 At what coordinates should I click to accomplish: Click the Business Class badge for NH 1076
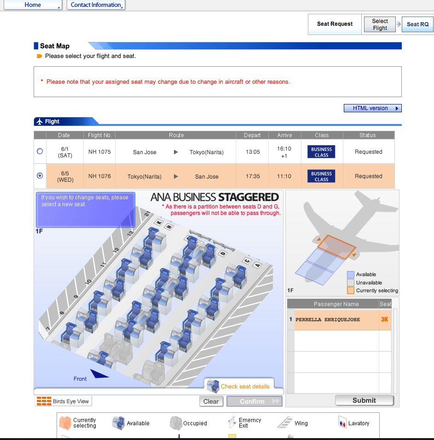tap(321, 176)
